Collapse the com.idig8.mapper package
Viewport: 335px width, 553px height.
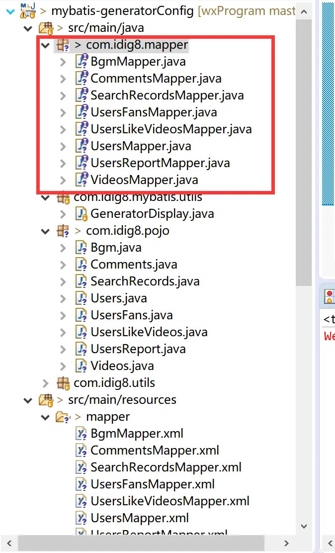point(45,45)
